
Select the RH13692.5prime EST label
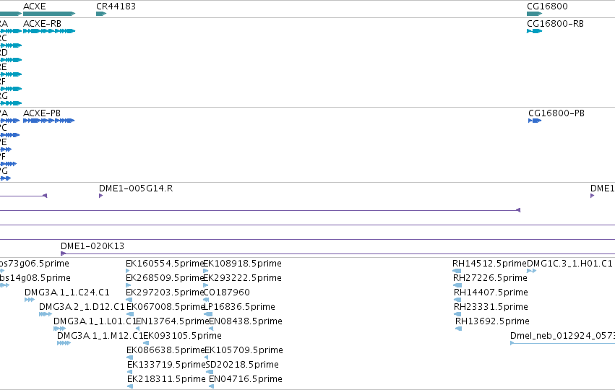(x=492, y=321)
